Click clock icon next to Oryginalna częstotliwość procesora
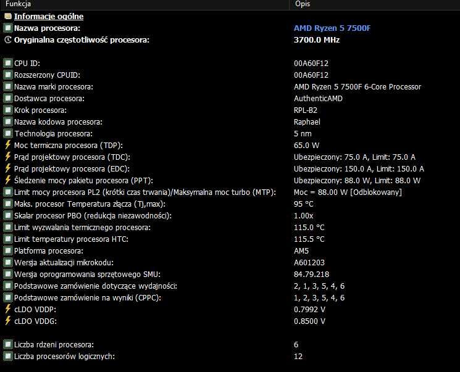 pyautogui.click(x=8, y=40)
